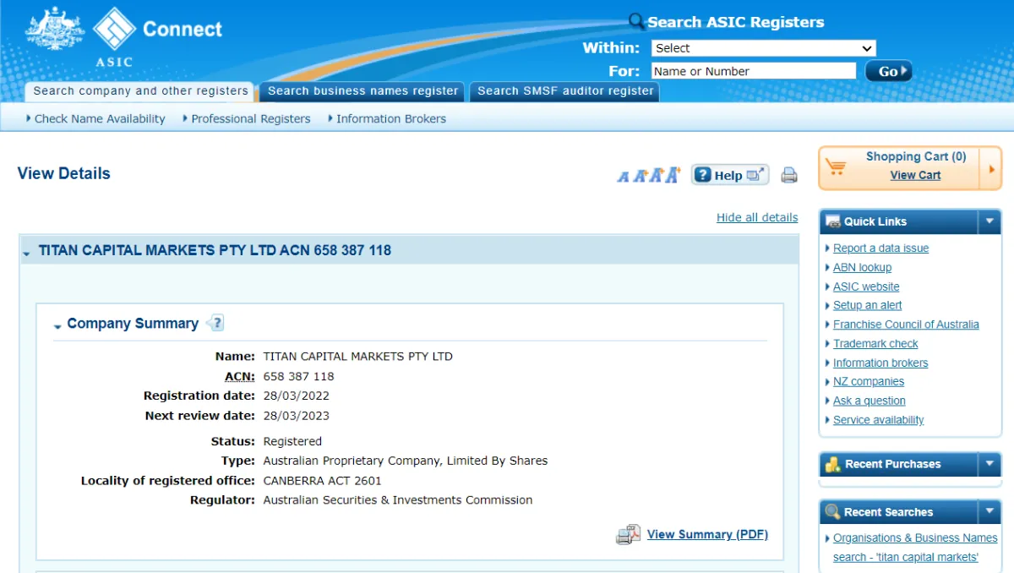Open Trademark check link
Image resolution: width=1014 pixels, height=573 pixels.
coord(875,344)
